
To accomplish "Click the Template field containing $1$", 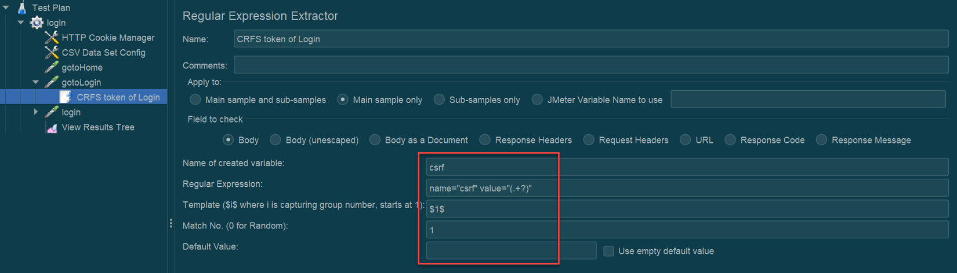I will [687, 209].
